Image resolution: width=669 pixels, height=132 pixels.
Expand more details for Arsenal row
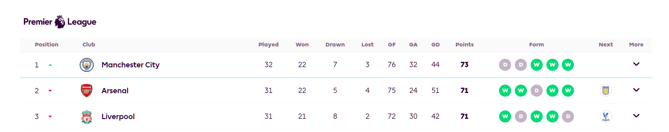pos(636,90)
